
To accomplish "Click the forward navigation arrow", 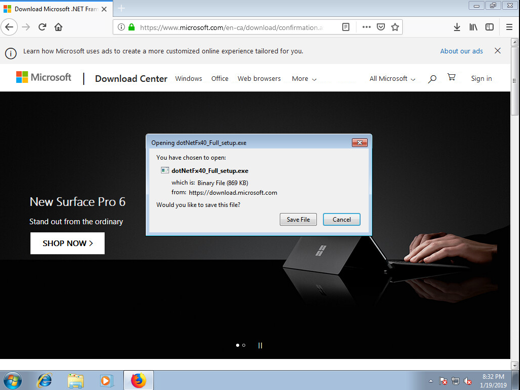I will [26, 27].
